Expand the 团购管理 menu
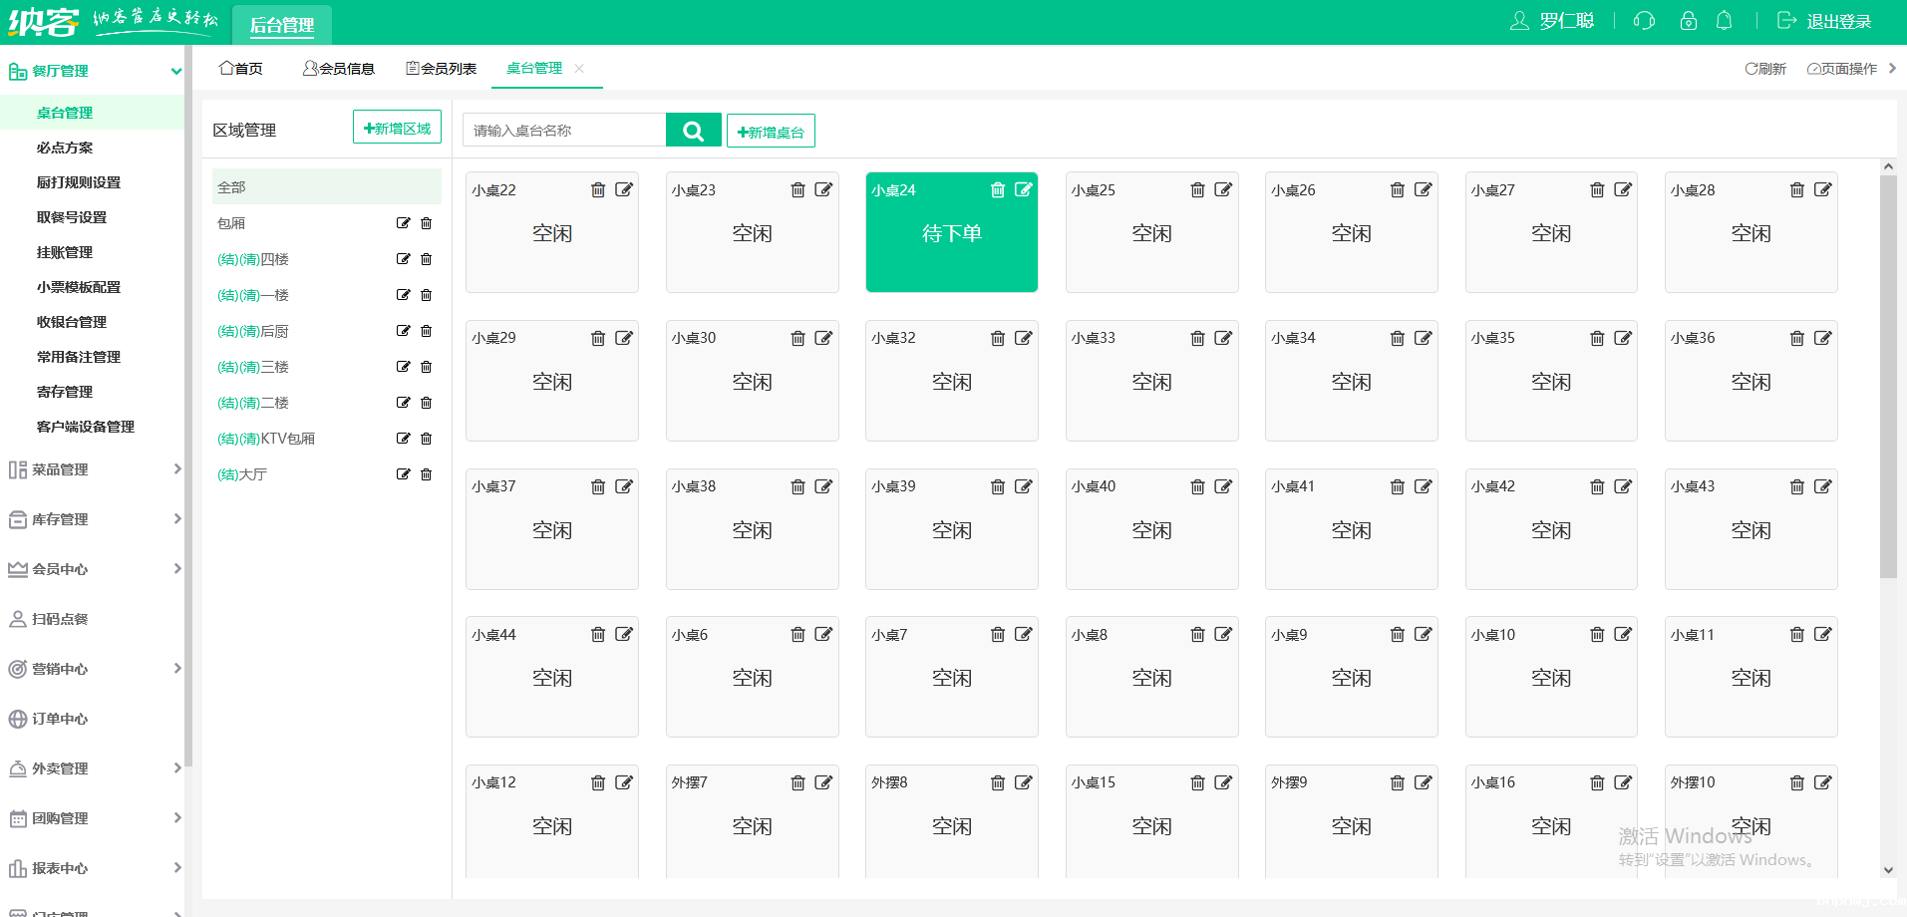The height and width of the screenshot is (917, 1907). tap(177, 818)
